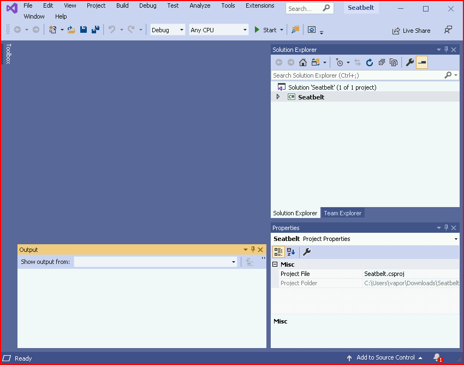Close the Output window
The height and width of the screenshot is (365, 464).
(x=260, y=250)
